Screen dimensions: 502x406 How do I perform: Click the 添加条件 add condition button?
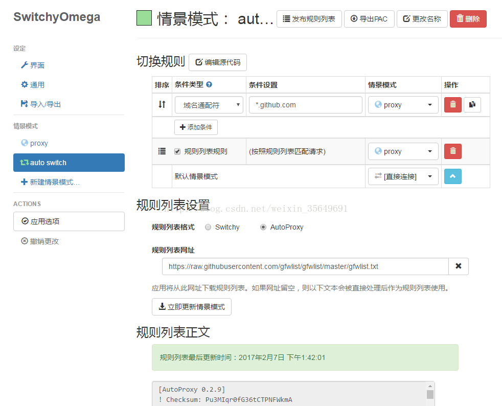pos(196,127)
